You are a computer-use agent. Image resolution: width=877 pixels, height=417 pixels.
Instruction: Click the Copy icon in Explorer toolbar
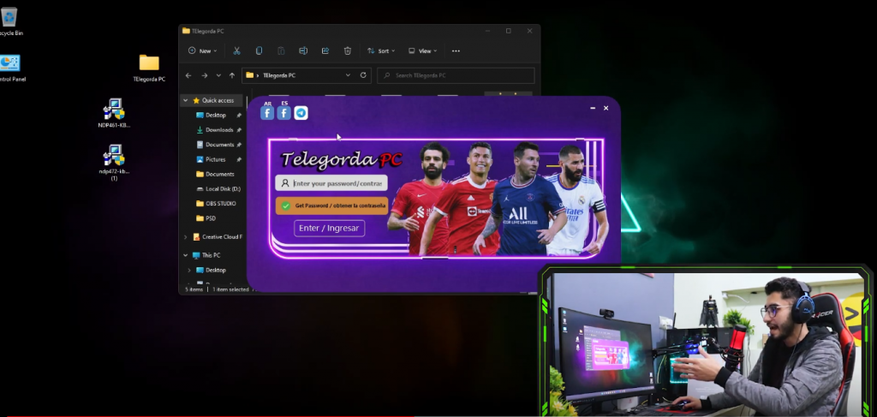click(259, 51)
